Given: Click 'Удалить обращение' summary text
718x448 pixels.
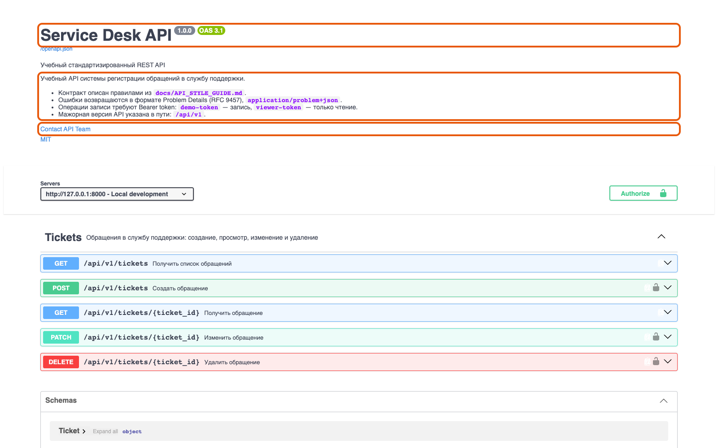Looking at the screenshot, I should (x=232, y=362).
